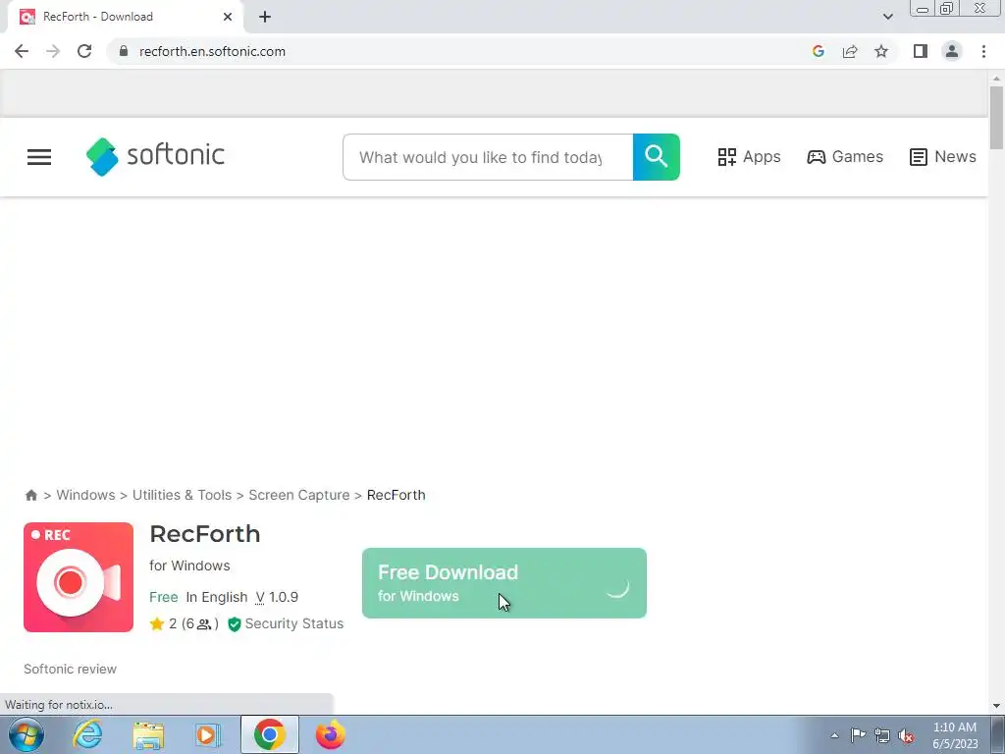Viewport: 1005px width, 754px height.
Task: Click the home breadcrumb icon
Action: click(30, 495)
